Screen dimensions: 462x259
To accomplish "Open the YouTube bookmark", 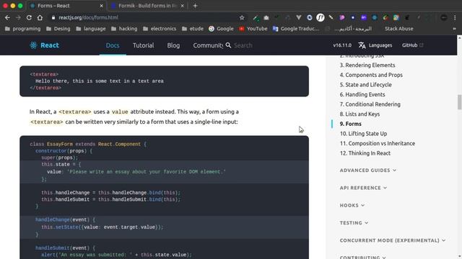I will (253, 29).
